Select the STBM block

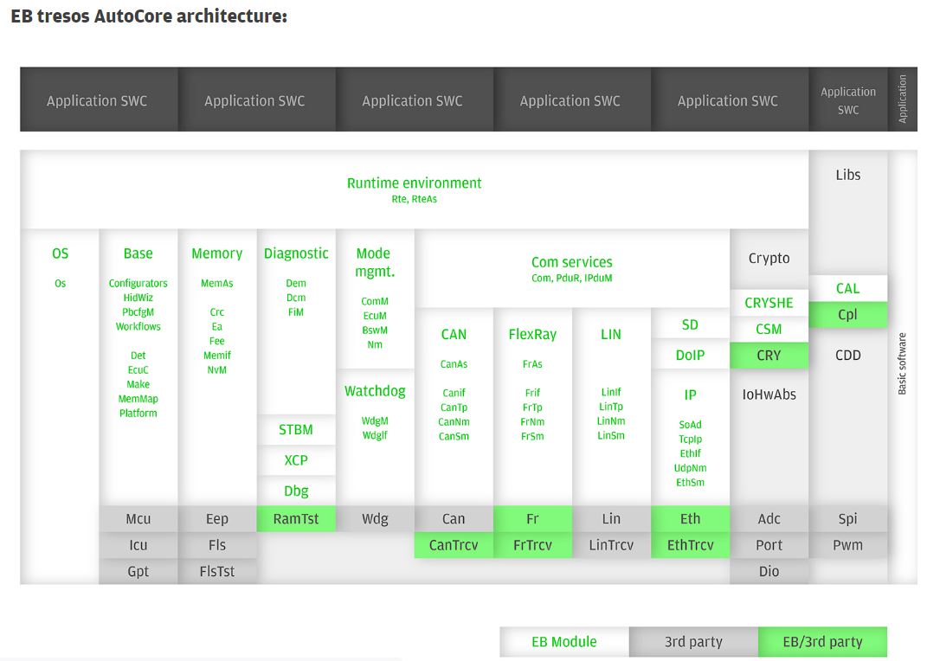296,429
